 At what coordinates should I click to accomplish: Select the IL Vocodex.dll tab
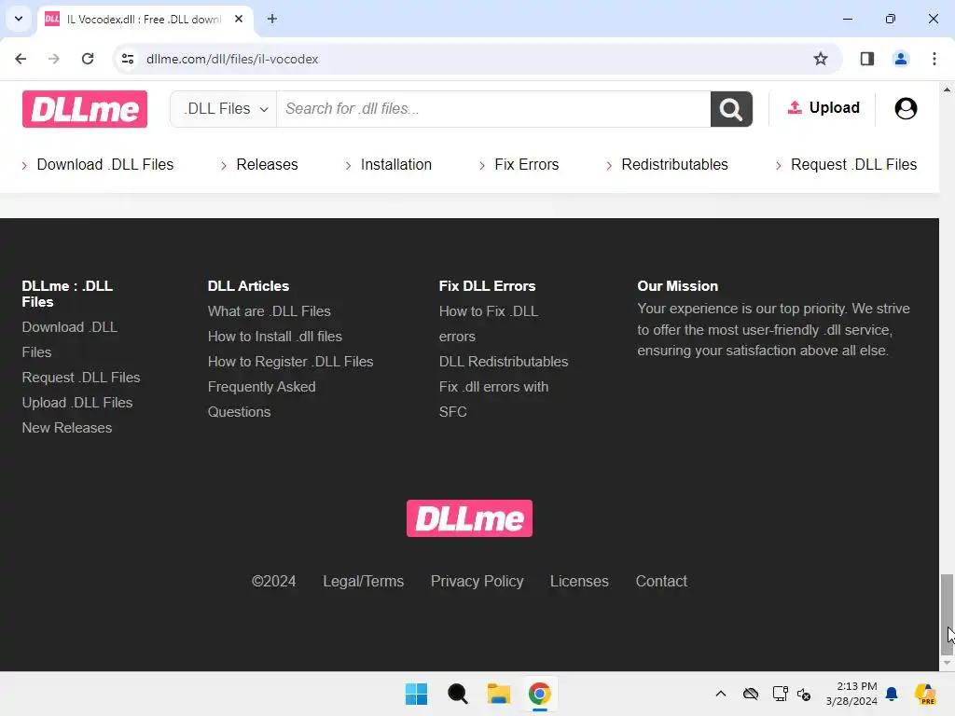(145, 19)
